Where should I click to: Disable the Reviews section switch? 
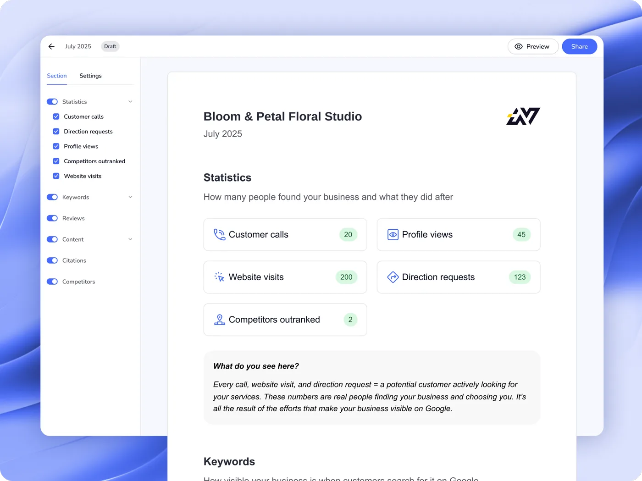52,218
